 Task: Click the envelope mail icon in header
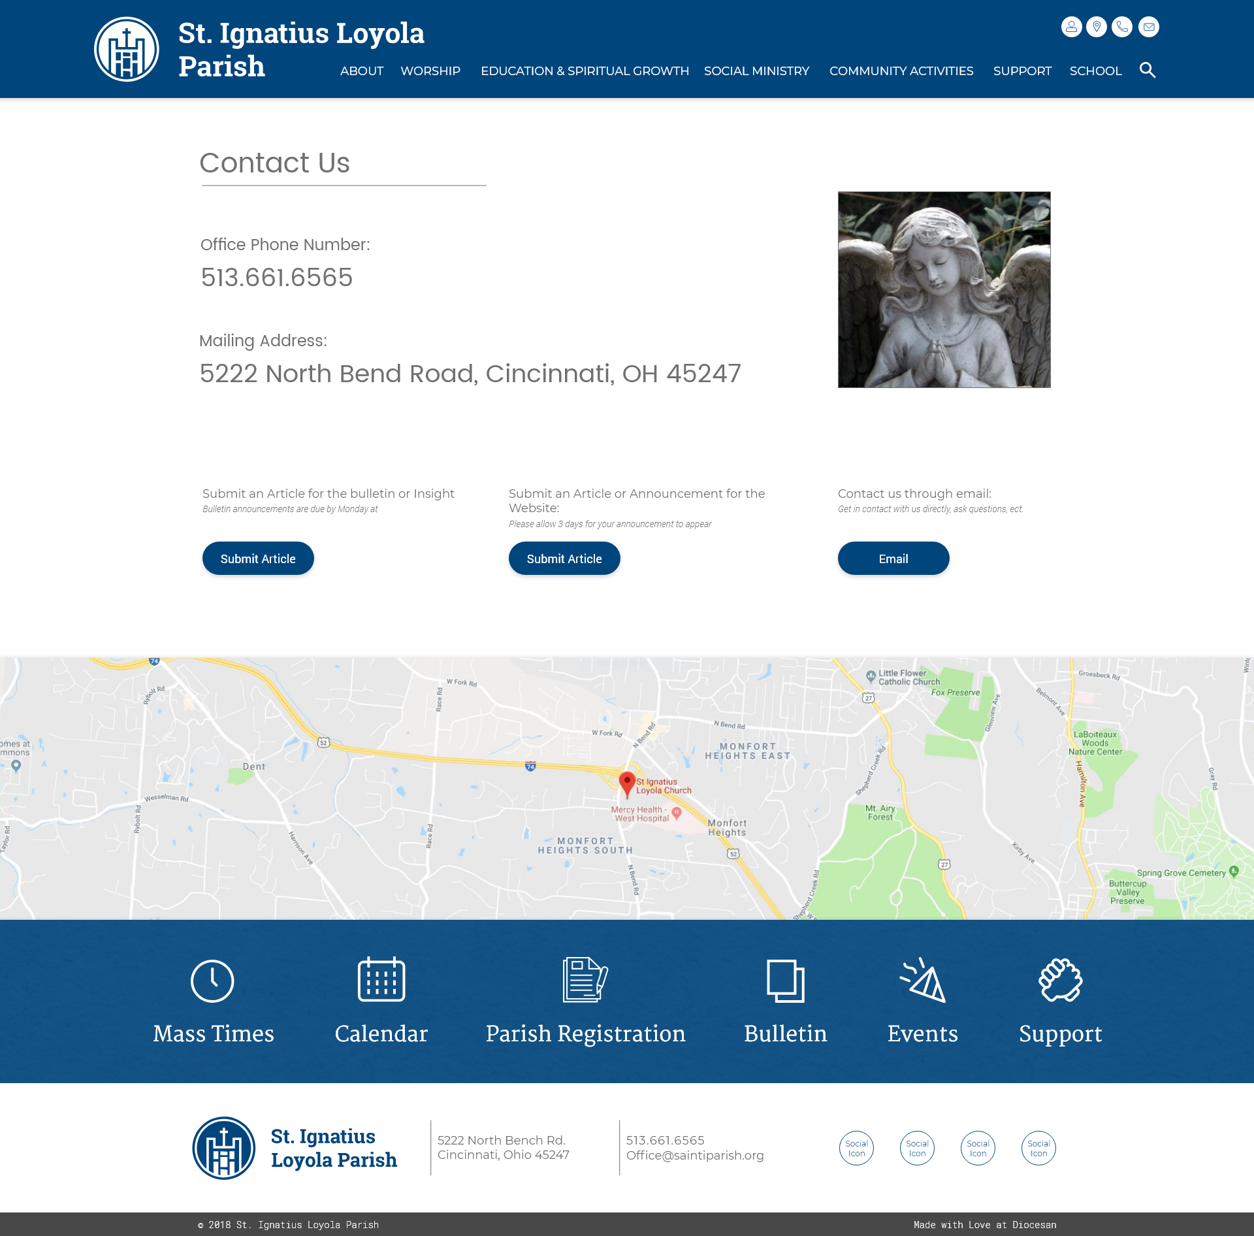point(1149,27)
